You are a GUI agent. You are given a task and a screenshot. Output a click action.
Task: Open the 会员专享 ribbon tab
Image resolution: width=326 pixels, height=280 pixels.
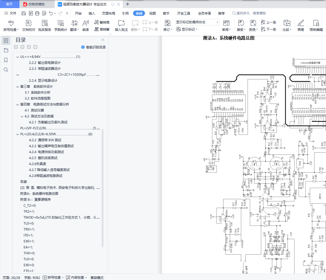pos(205,13)
